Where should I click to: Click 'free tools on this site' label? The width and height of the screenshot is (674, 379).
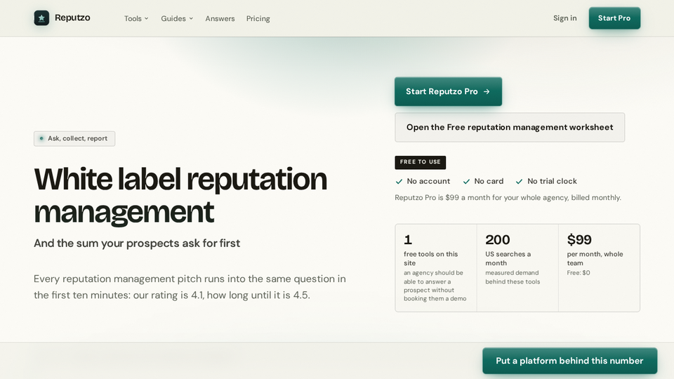(430, 258)
